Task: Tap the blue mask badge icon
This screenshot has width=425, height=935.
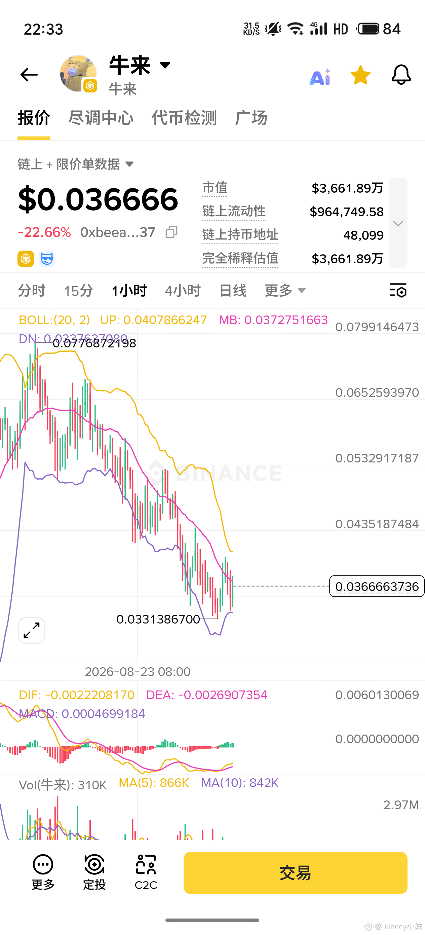Action: coord(47,259)
